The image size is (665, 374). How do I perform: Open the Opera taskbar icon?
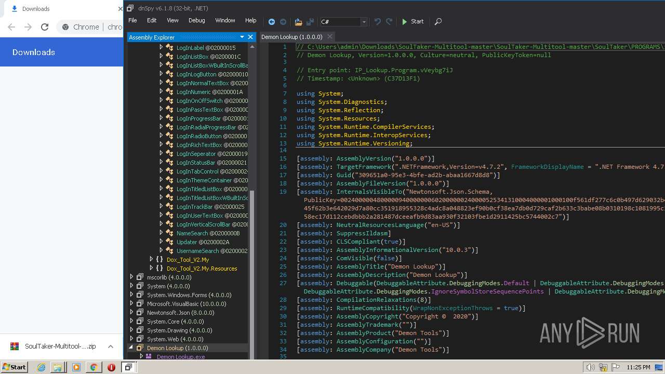point(111,367)
